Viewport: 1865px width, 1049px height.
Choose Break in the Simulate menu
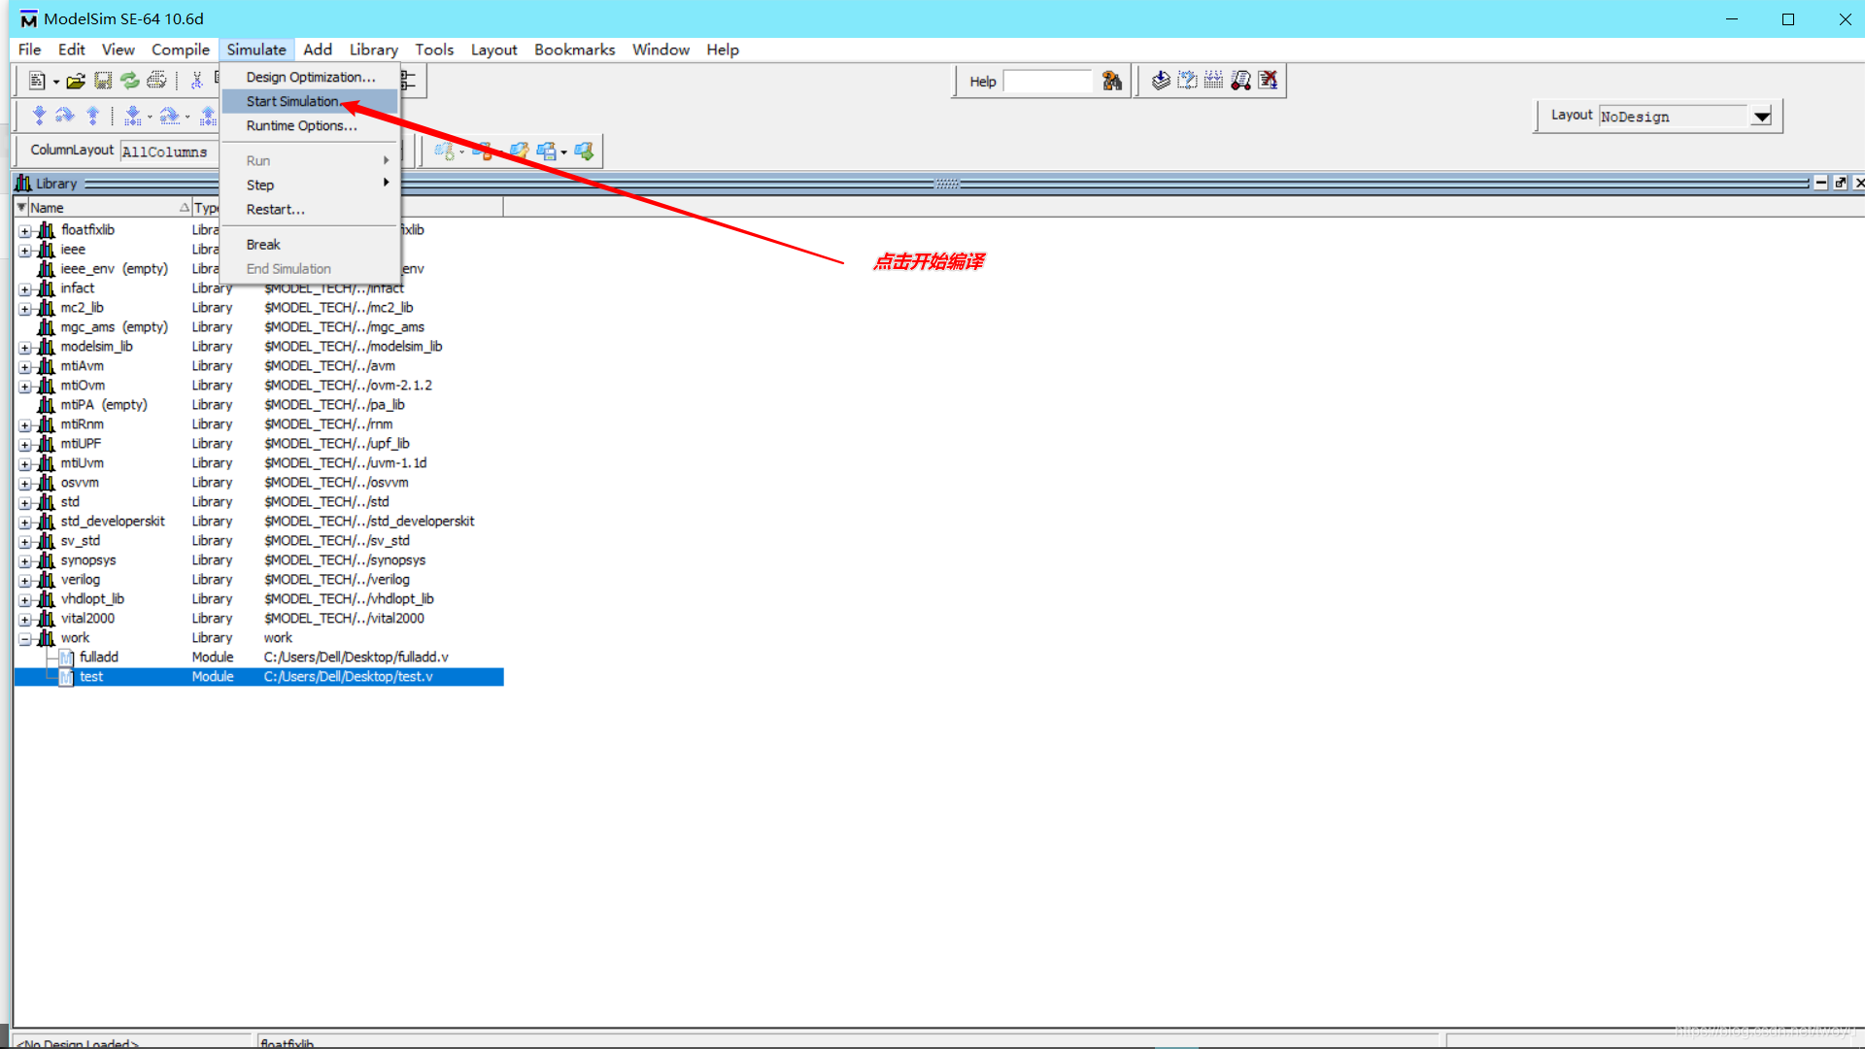click(x=310, y=244)
